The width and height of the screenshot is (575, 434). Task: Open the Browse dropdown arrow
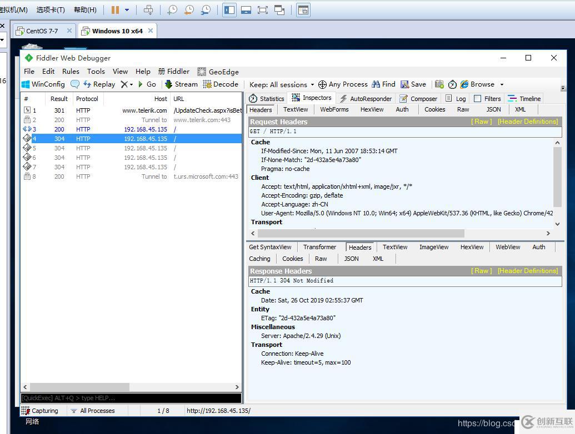coord(502,84)
